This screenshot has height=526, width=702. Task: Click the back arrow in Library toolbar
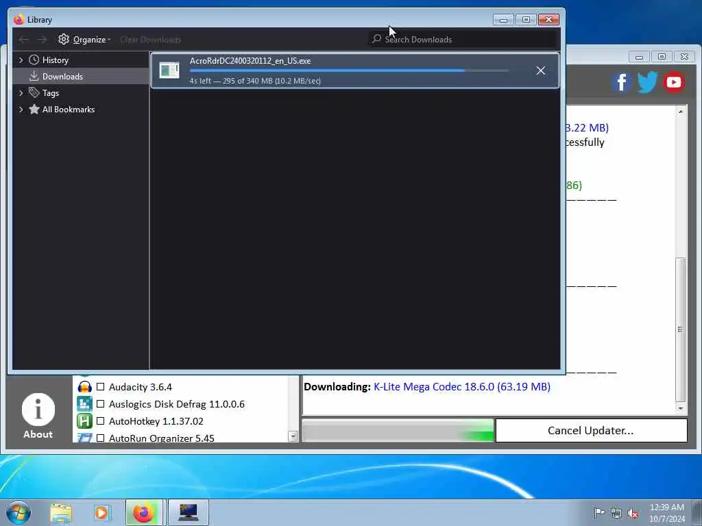24,40
